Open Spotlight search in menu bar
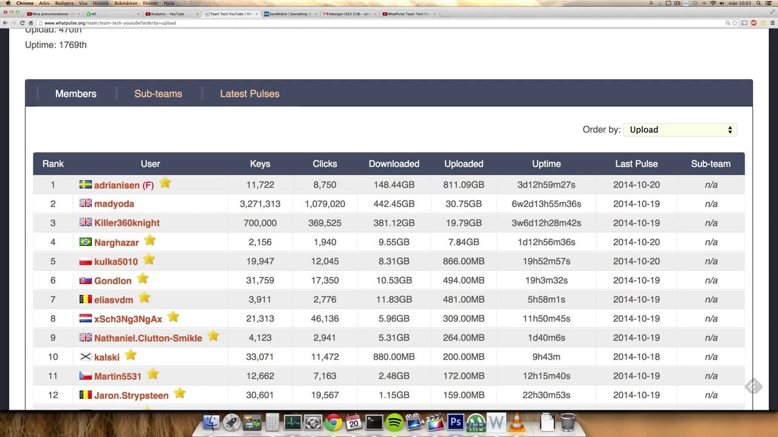 click(x=760, y=3)
